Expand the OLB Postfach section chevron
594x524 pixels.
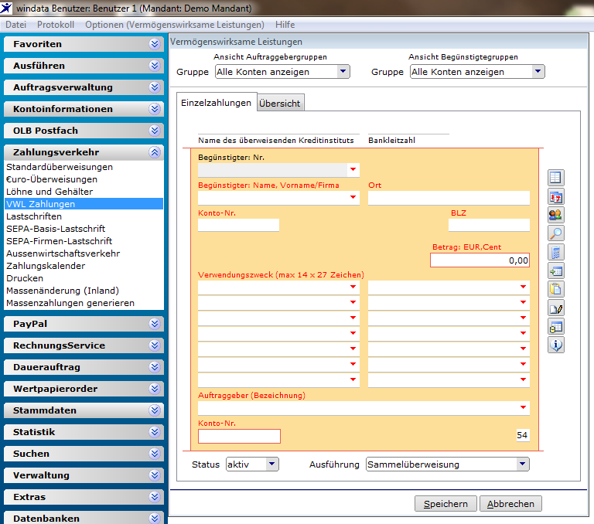point(155,131)
